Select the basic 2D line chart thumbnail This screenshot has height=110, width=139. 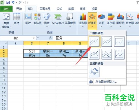(x=94, y=41)
